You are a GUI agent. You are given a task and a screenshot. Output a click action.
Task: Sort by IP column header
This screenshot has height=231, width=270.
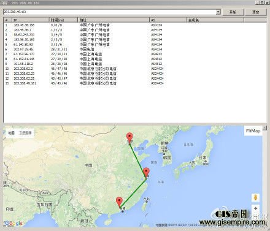click(x=31, y=20)
